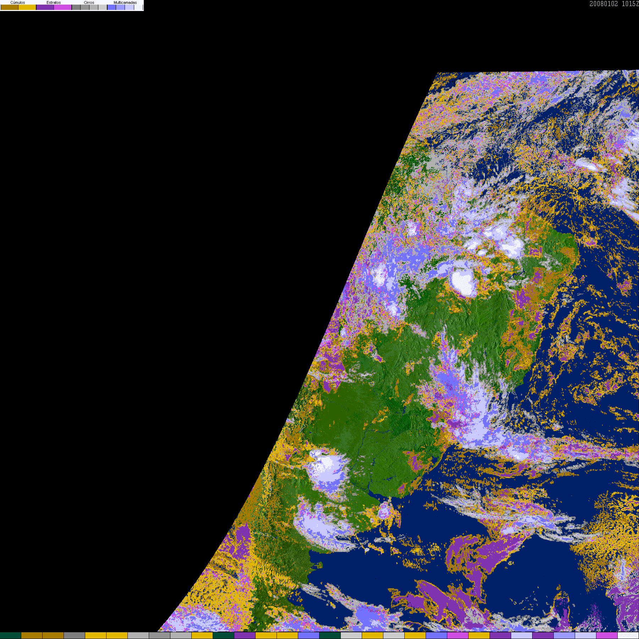Select the darkest blue Multicamadas swatch
639x639 pixels.
point(111,7)
